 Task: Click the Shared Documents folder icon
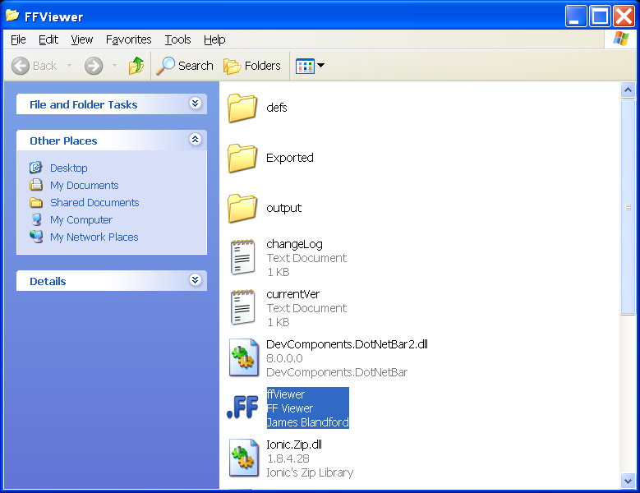point(36,202)
